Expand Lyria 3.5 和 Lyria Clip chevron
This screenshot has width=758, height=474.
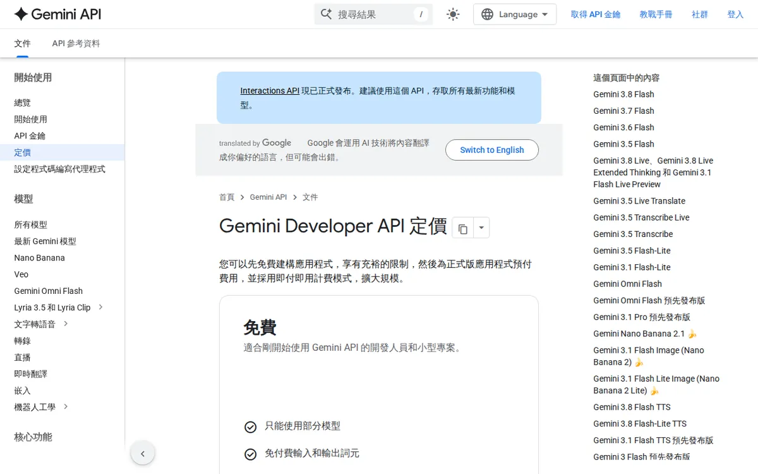[x=100, y=307]
